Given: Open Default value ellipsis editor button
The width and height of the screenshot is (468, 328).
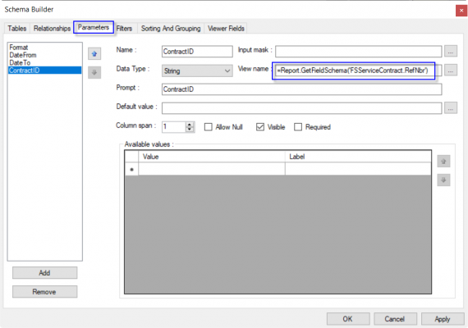Looking at the screenshot, I should [451, 108].
